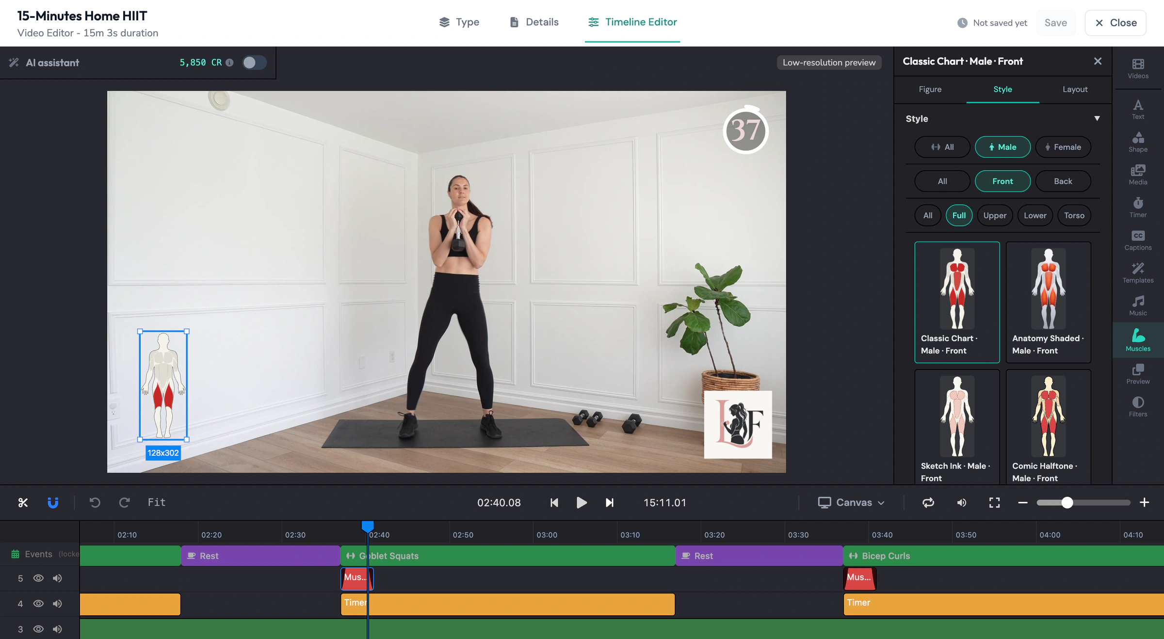Close the Classic Chart panel

tap(1098, 61)
